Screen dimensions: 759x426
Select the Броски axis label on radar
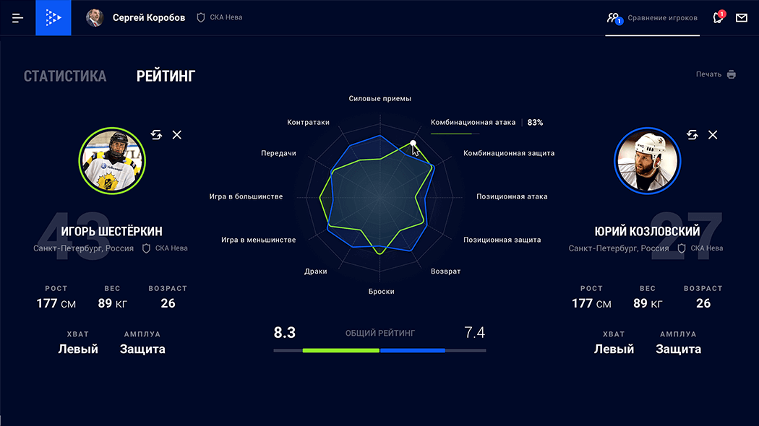381,292
